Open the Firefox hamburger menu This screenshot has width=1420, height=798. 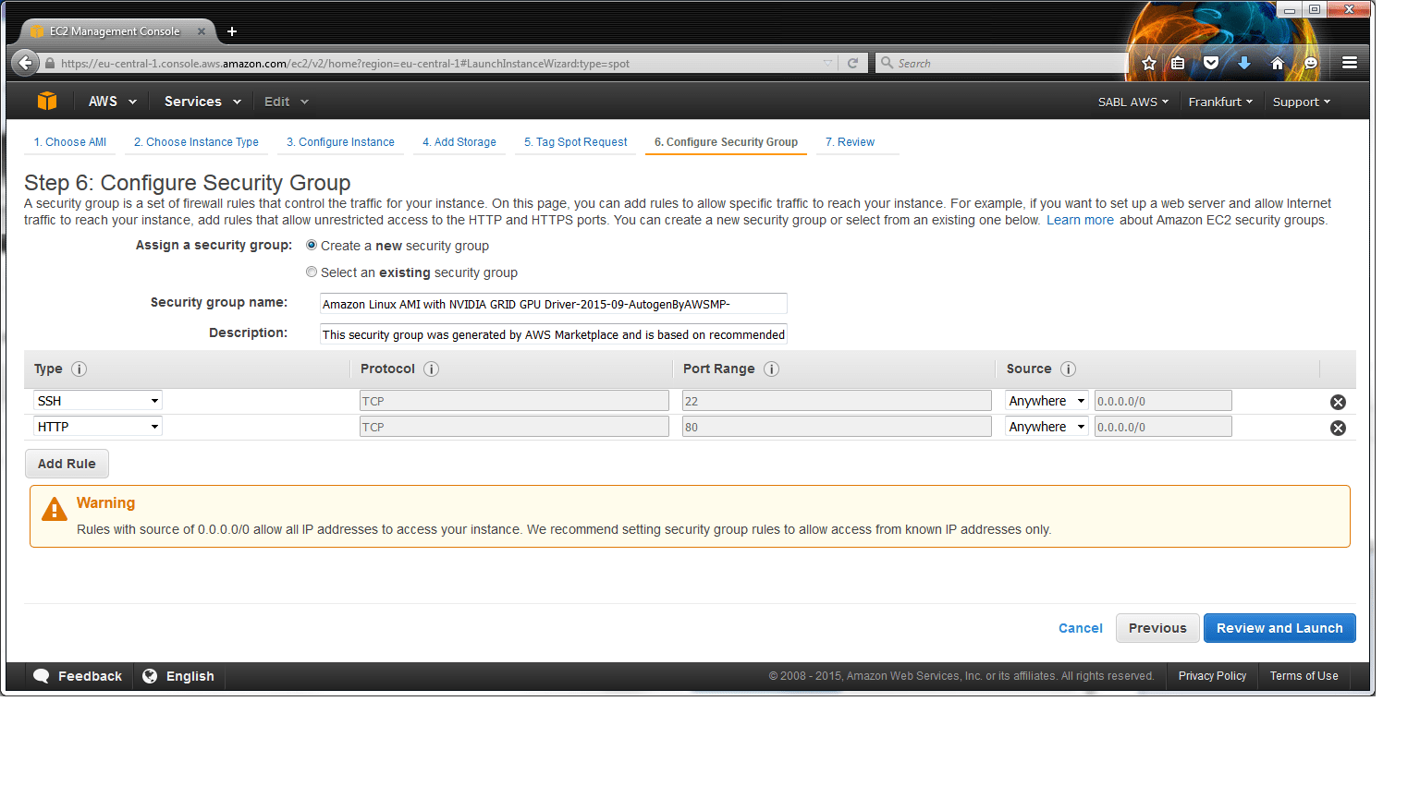point(1349,62)
